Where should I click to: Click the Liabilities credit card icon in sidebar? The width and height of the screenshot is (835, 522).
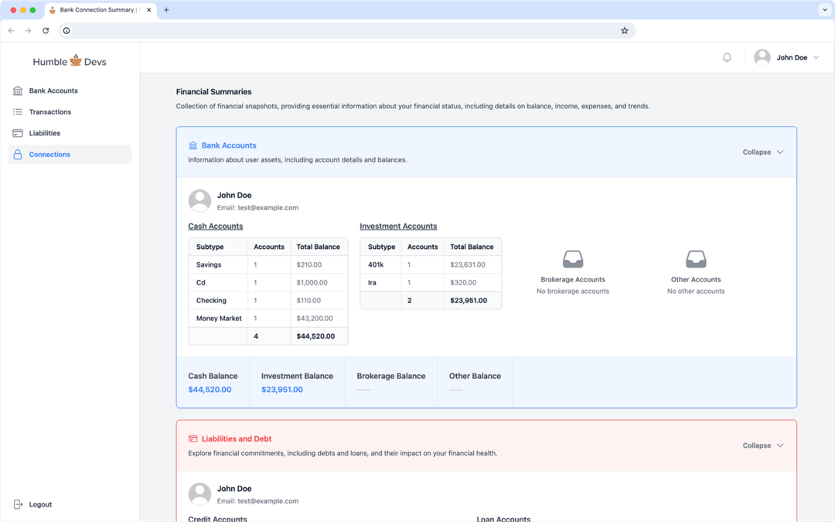17,132
